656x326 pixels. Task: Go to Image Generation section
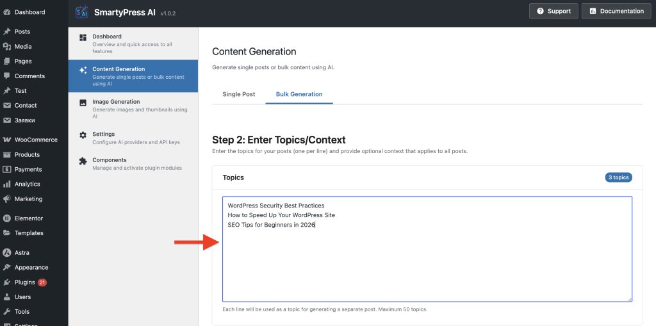(x=133, y=109)
